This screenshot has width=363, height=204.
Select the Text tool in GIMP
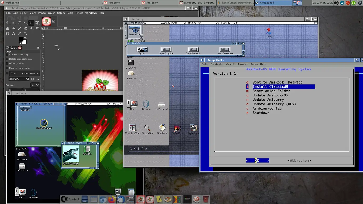pyautogui.click(x=14, y=34)
